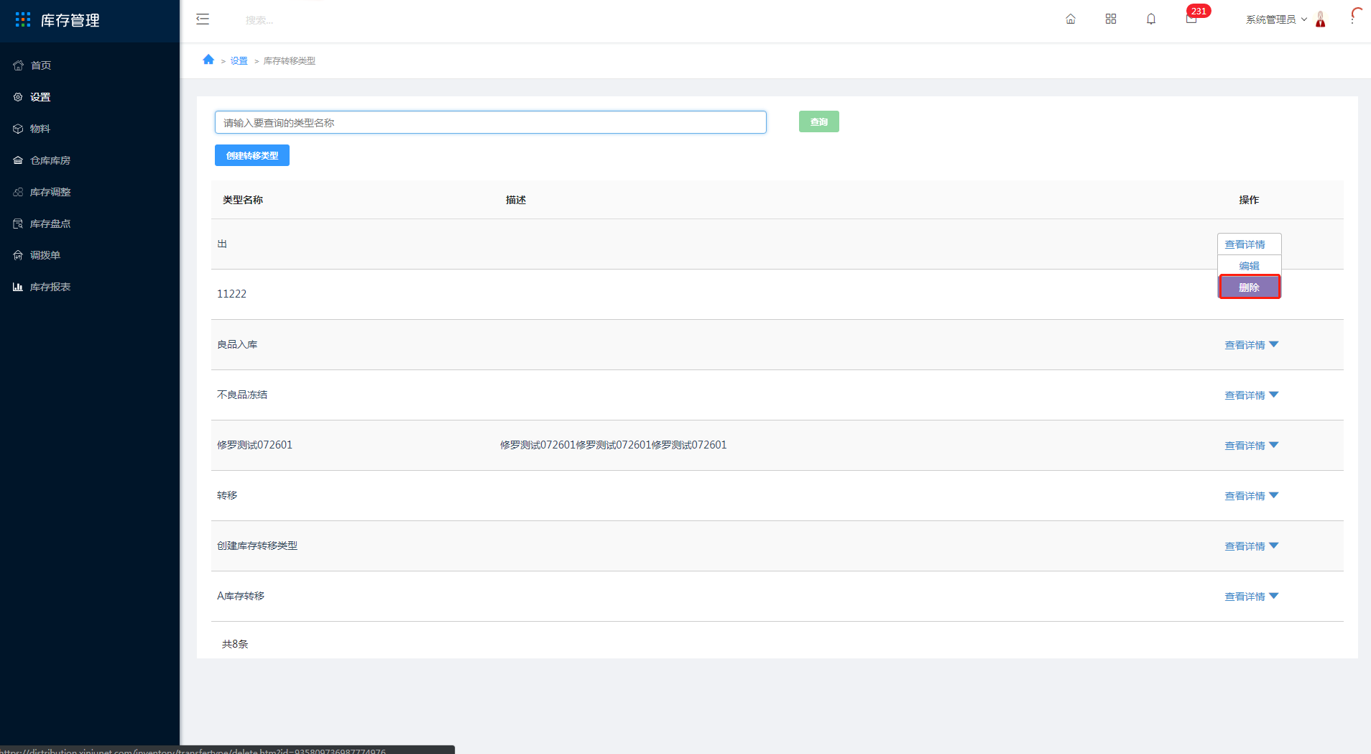Select 编辑 in the open dropdown menu
1371x754 pixels.
tap(1250, 266)
